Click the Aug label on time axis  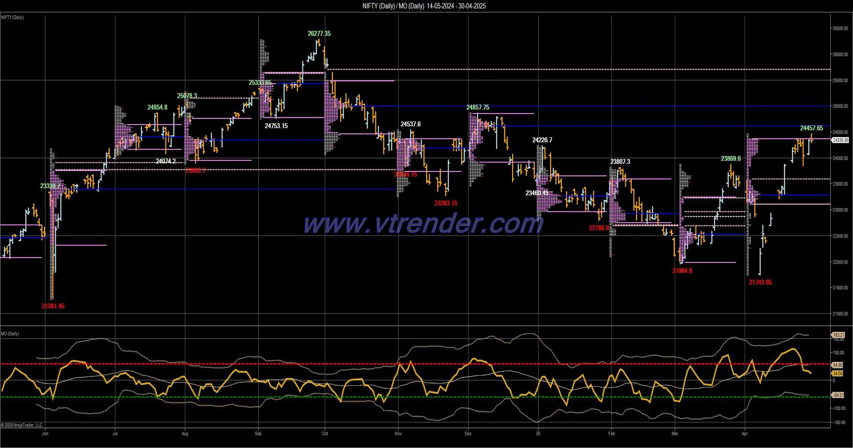[185, 433]
